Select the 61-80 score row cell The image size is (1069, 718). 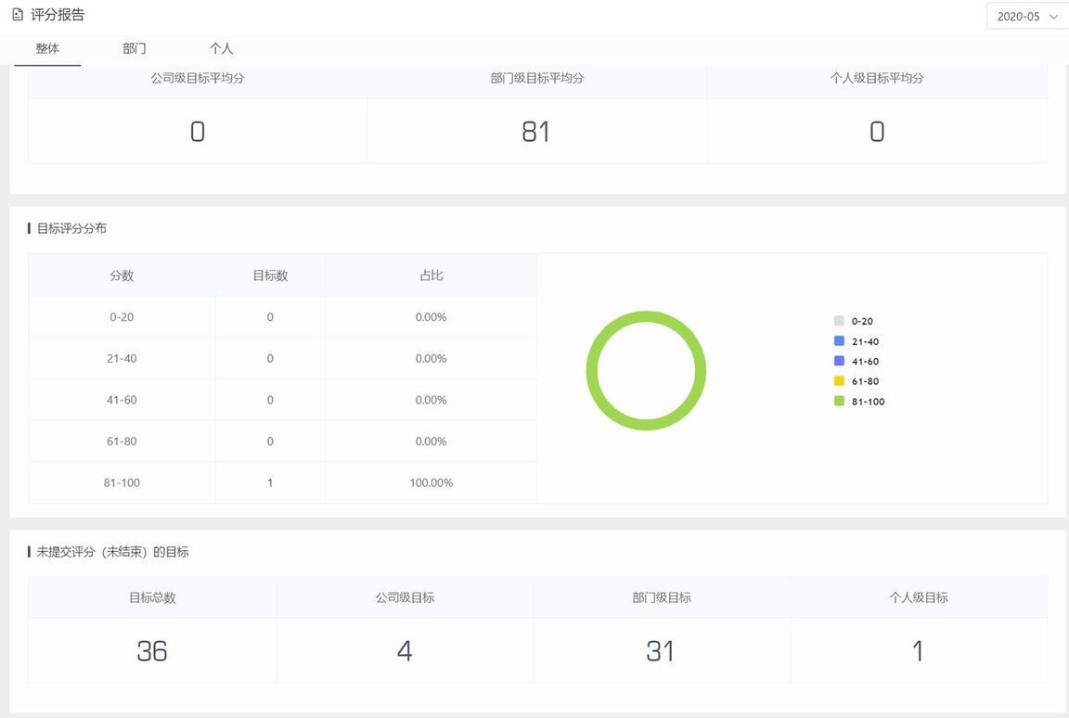(x=122, y=442)
